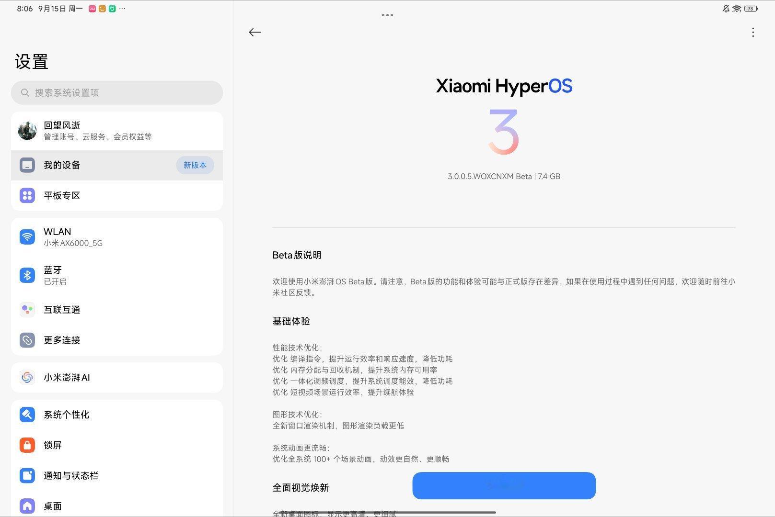Click the 已开启 Bluetooth status text

click(55, 281)
